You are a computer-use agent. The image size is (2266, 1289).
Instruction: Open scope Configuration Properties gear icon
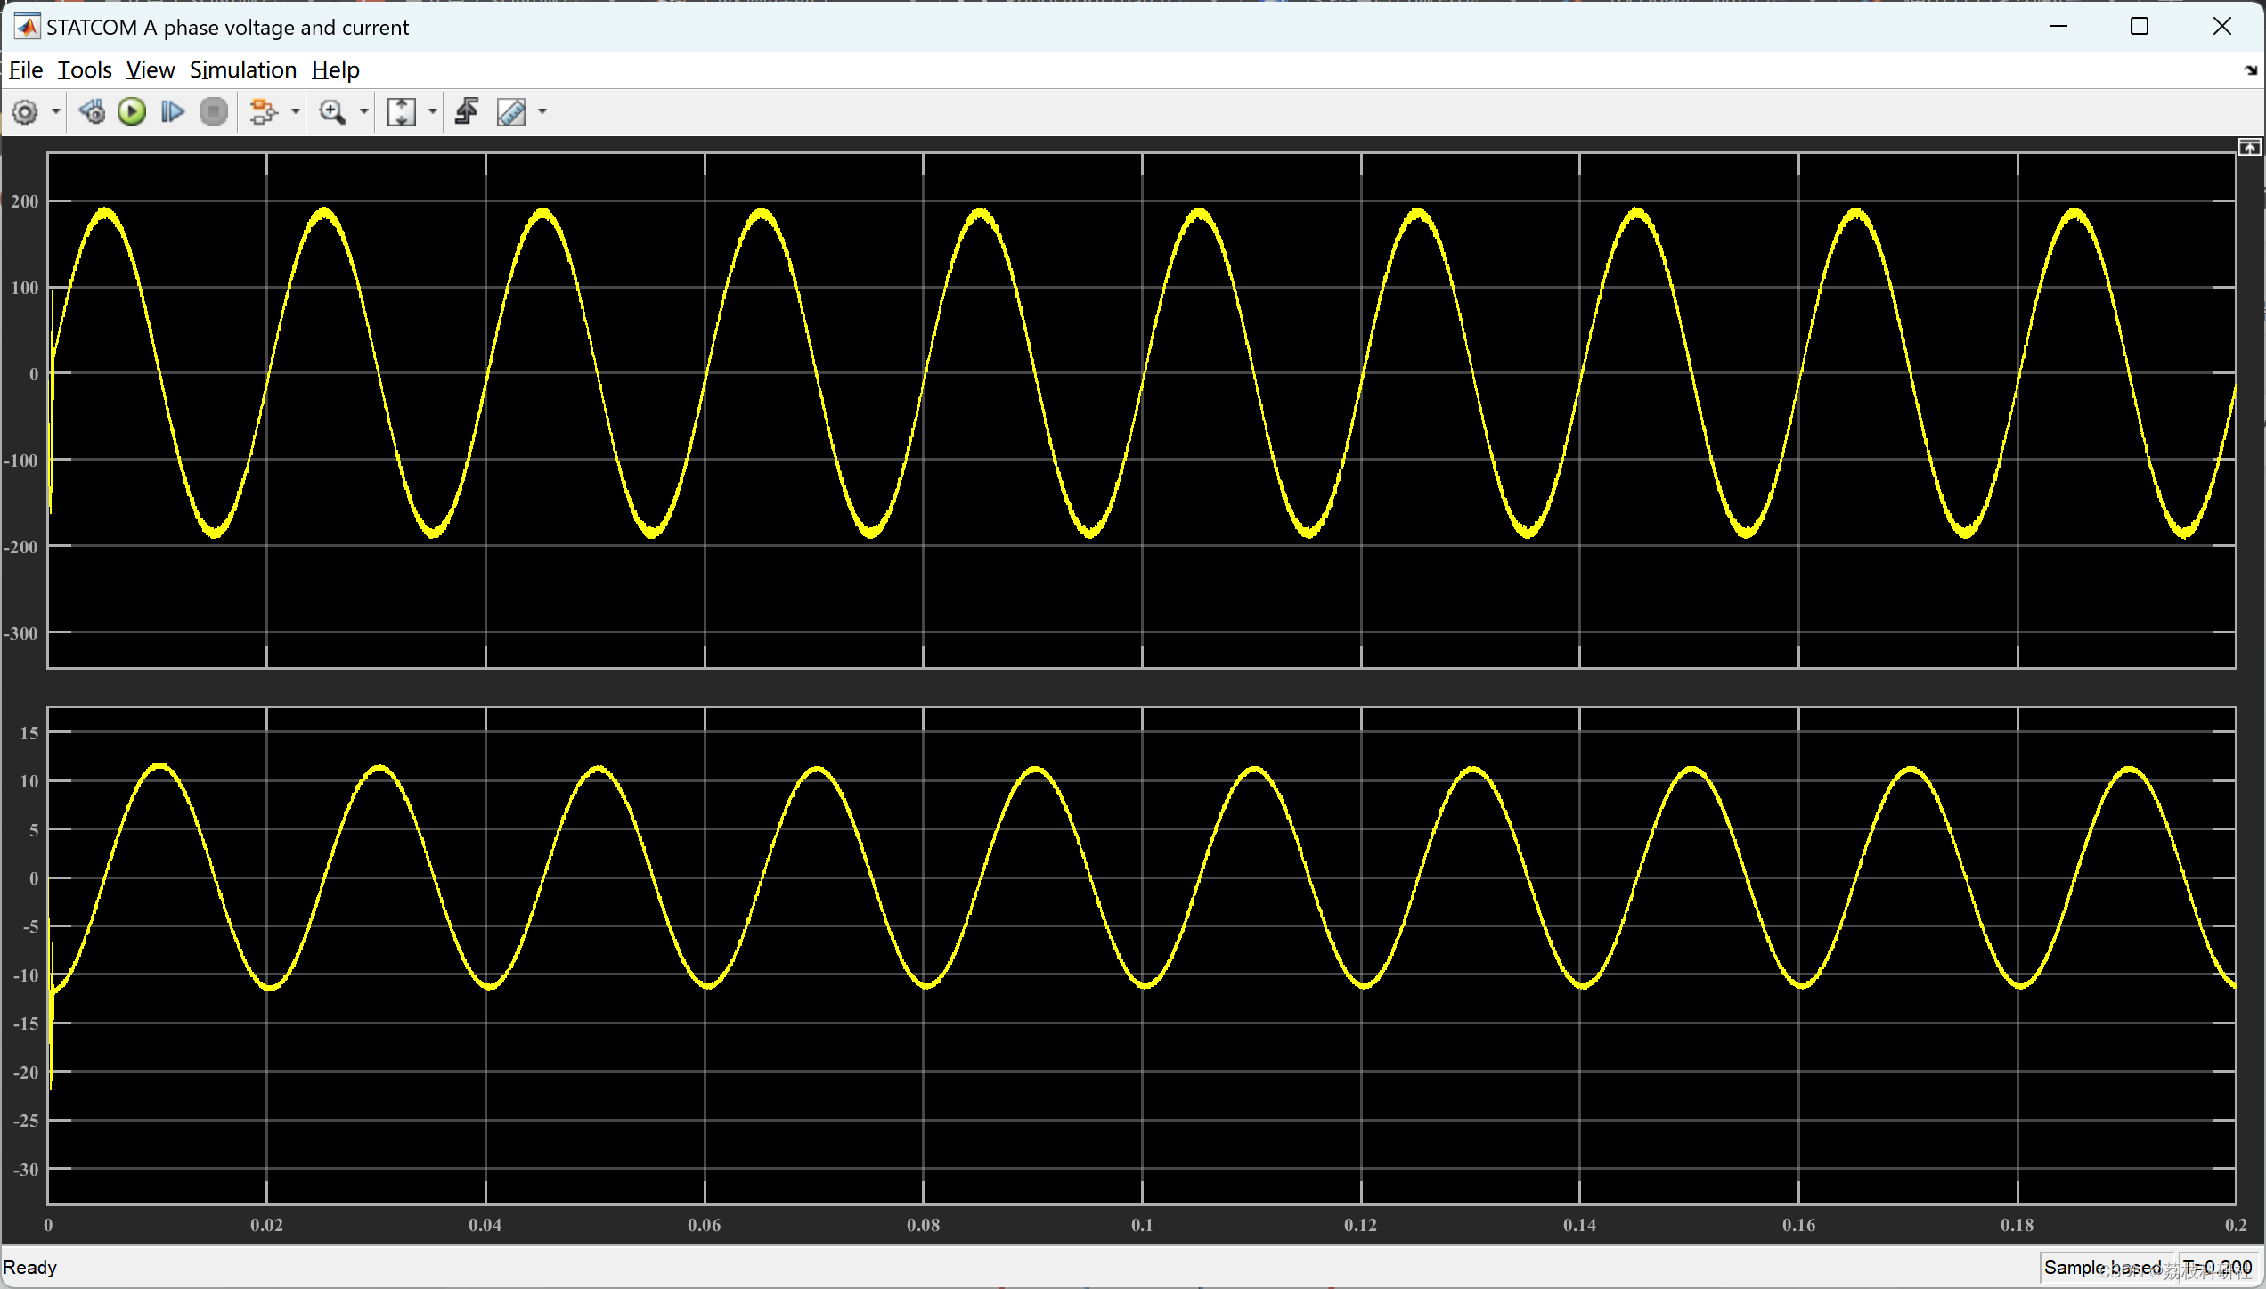click(x=25, y=112)
